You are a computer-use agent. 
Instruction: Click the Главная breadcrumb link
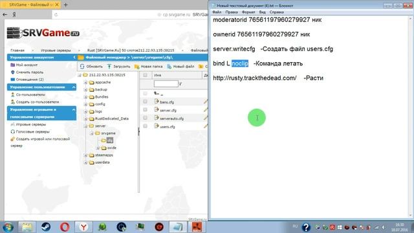click(17, 50)
